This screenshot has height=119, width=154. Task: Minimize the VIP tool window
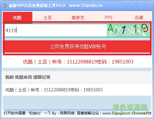(127, 3)
